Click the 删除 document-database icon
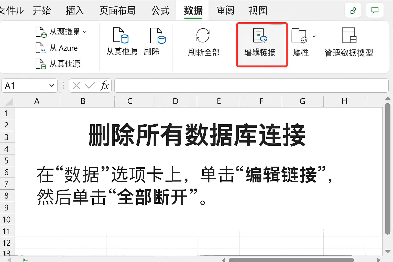The image size is (393, 262). click(x=158, y=36)
